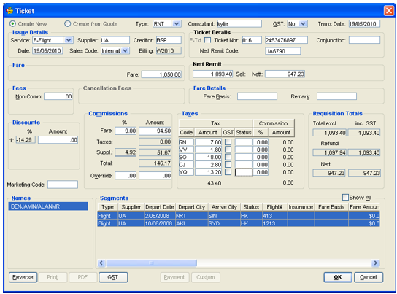Click ticket number field 2453476897

click(x=286, y=40)
